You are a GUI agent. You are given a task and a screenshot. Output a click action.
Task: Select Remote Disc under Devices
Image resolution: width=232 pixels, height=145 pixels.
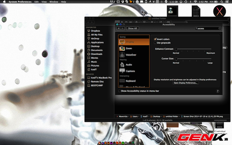point(96,82)
